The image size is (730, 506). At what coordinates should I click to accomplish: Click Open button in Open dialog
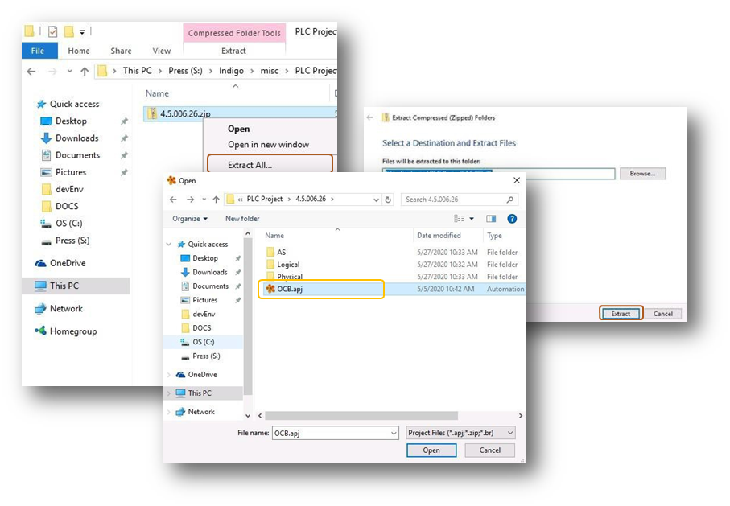point(431,450)
